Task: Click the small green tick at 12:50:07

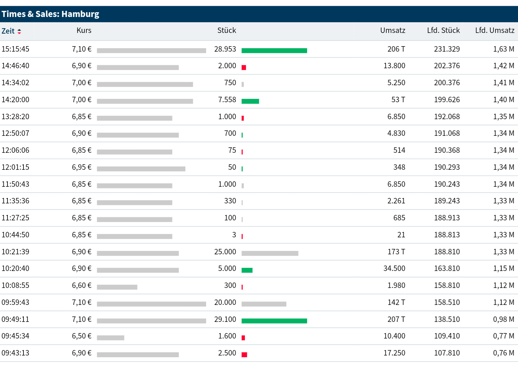Action: 242,134
